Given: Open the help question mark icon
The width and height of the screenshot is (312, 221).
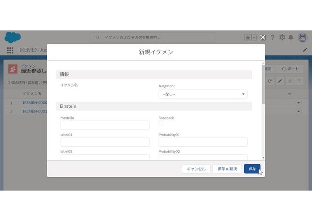Looking at the screenshot, I should [x=272, y=38].
